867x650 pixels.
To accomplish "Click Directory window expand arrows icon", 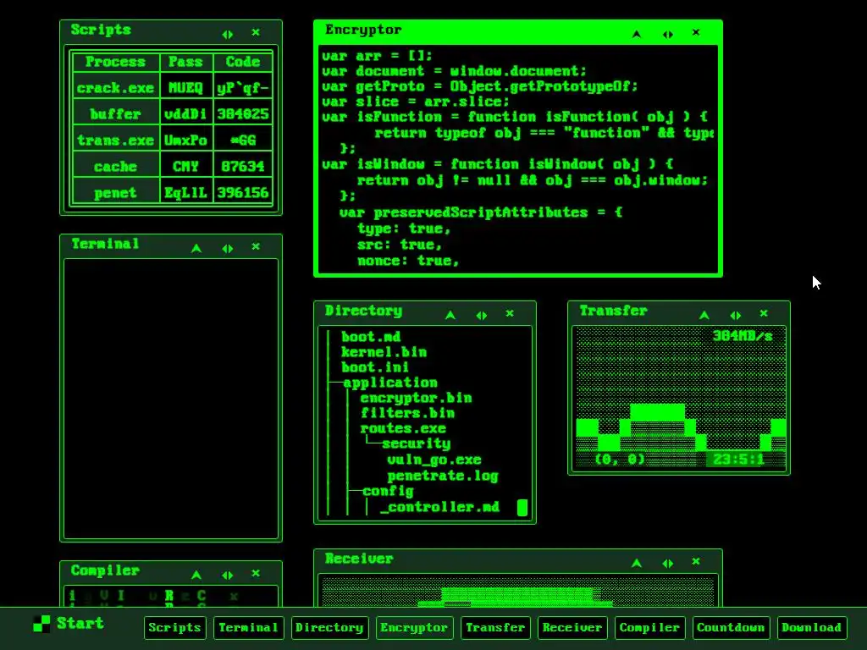I will point(482,315).
